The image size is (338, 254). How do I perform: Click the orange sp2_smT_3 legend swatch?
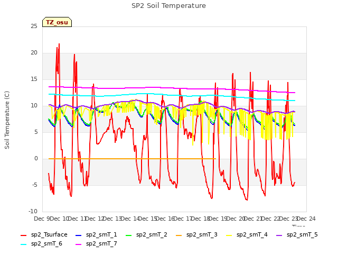point(179,235)
